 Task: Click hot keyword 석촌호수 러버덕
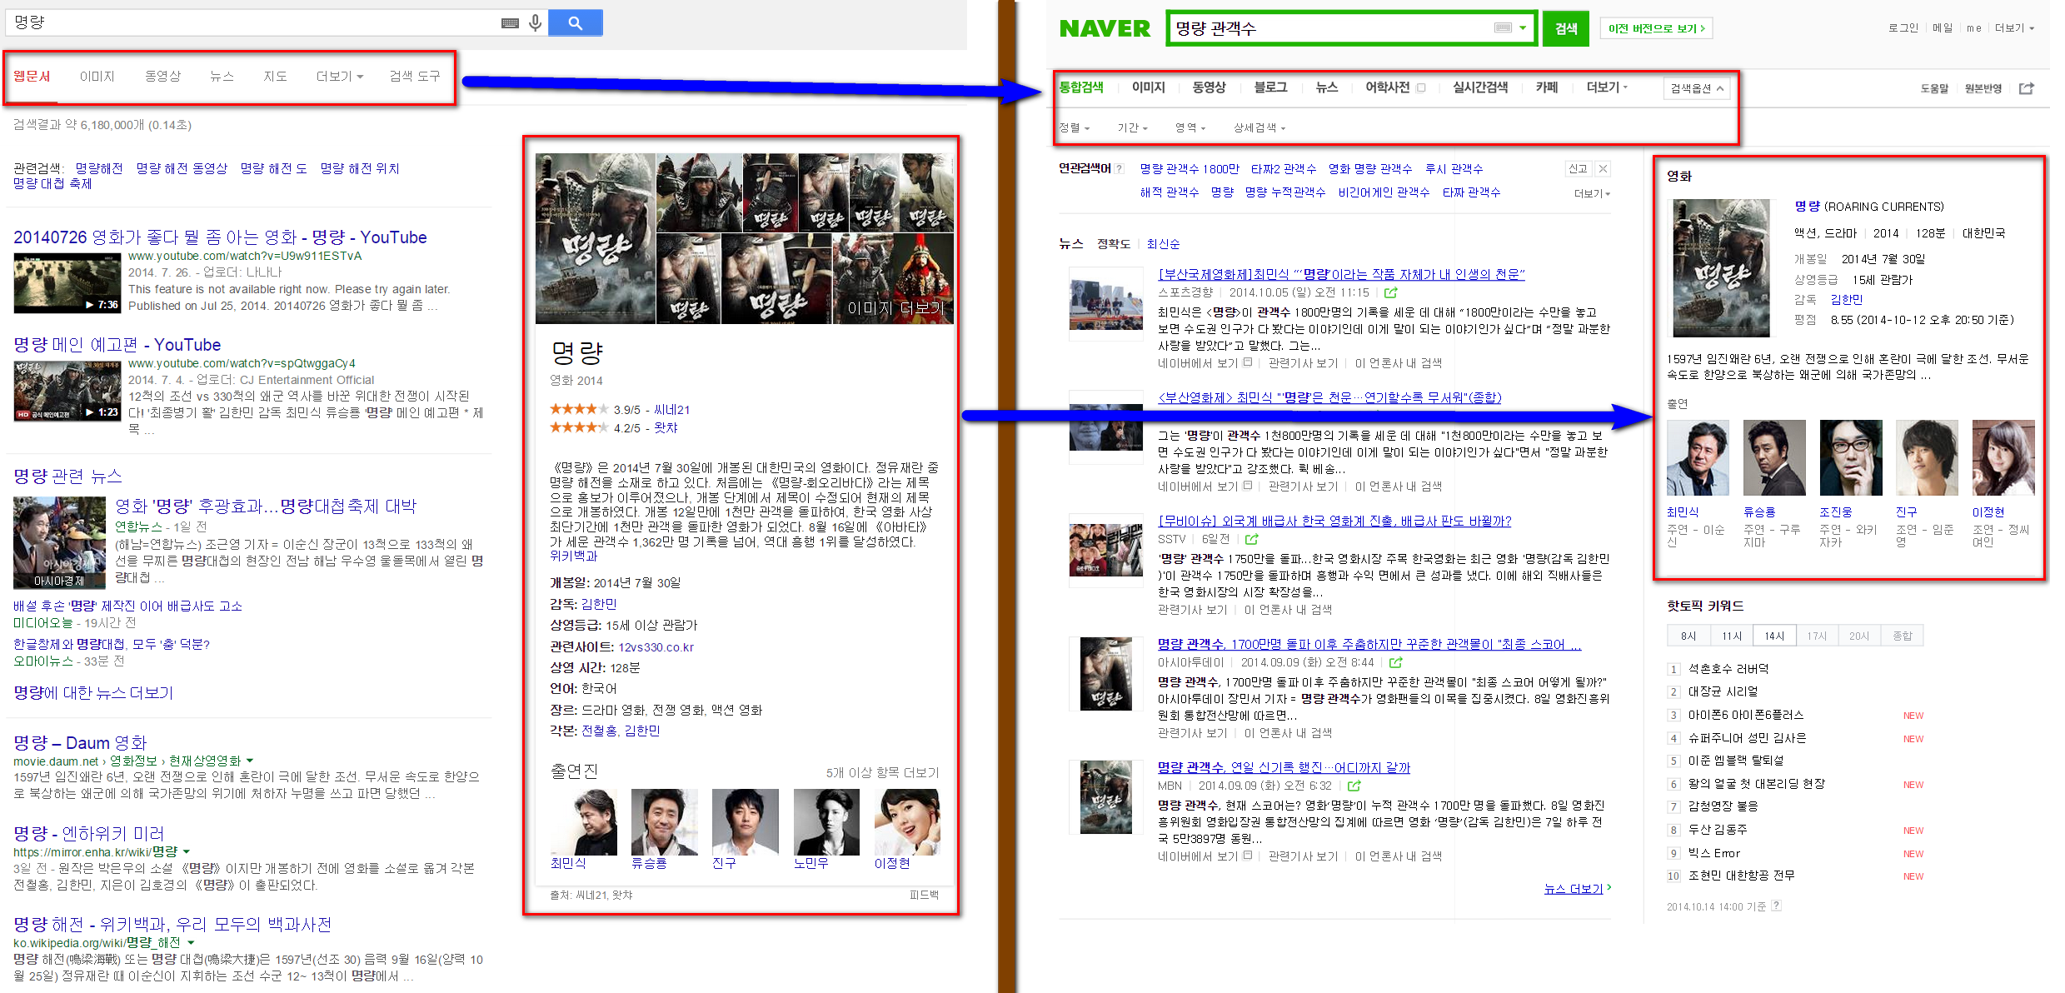pyautogui.click(x=1728, y=669)
